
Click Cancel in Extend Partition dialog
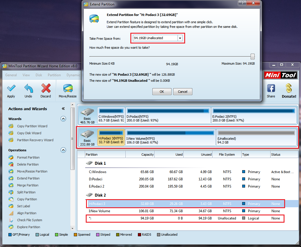[x=183, y=92]
